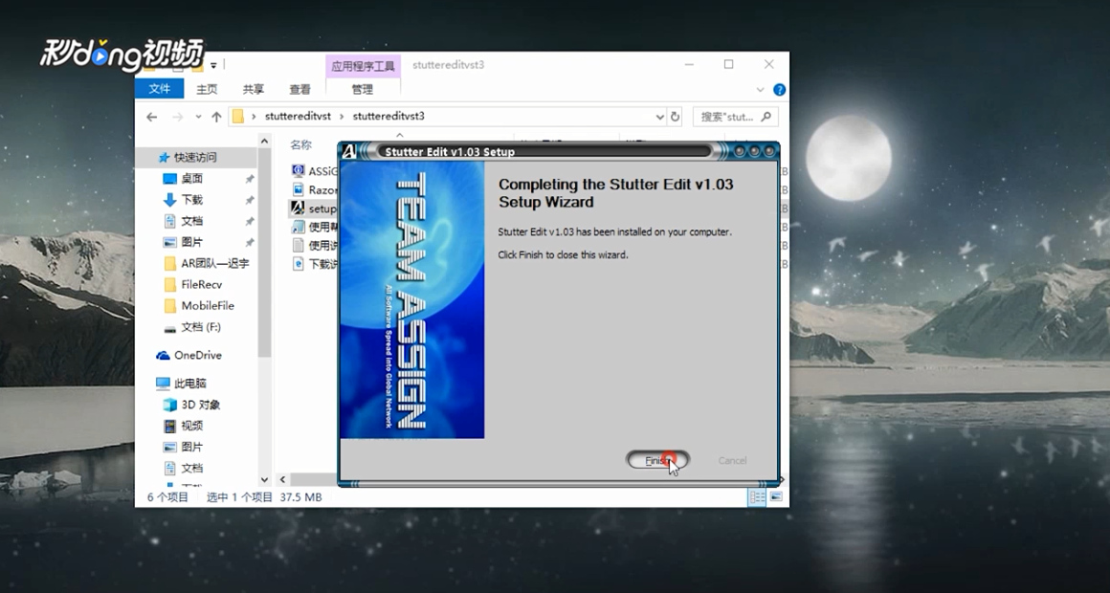1110x593 pixels.
Task: Open 3D 对象 under 此电脑
Action: click(200, 405)
